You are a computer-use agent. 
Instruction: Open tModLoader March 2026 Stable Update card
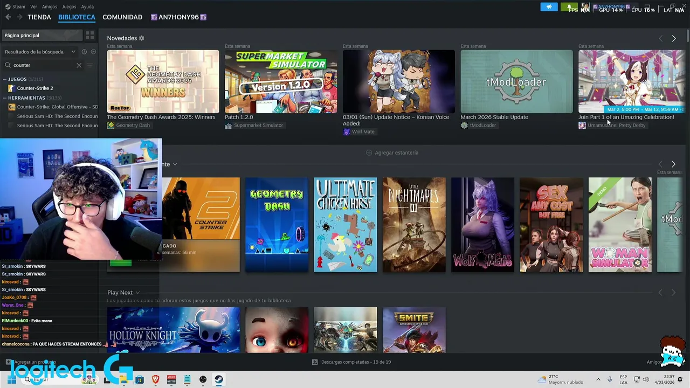pos(516,82)
